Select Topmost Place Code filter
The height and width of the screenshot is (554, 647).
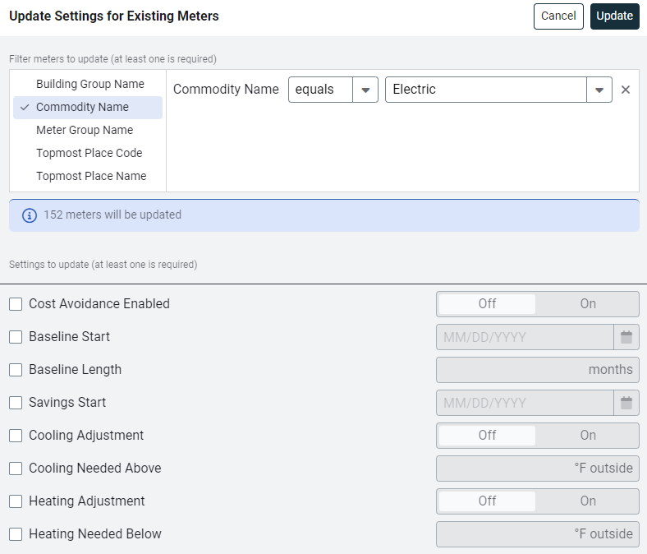point(89,153)
